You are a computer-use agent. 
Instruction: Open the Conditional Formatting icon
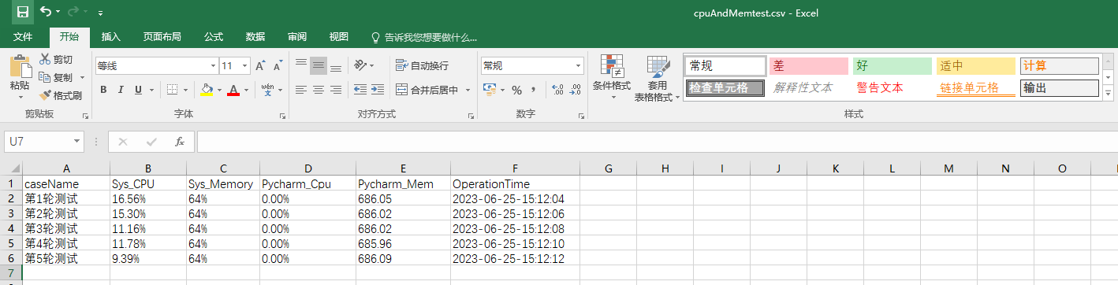click(612, 66)
